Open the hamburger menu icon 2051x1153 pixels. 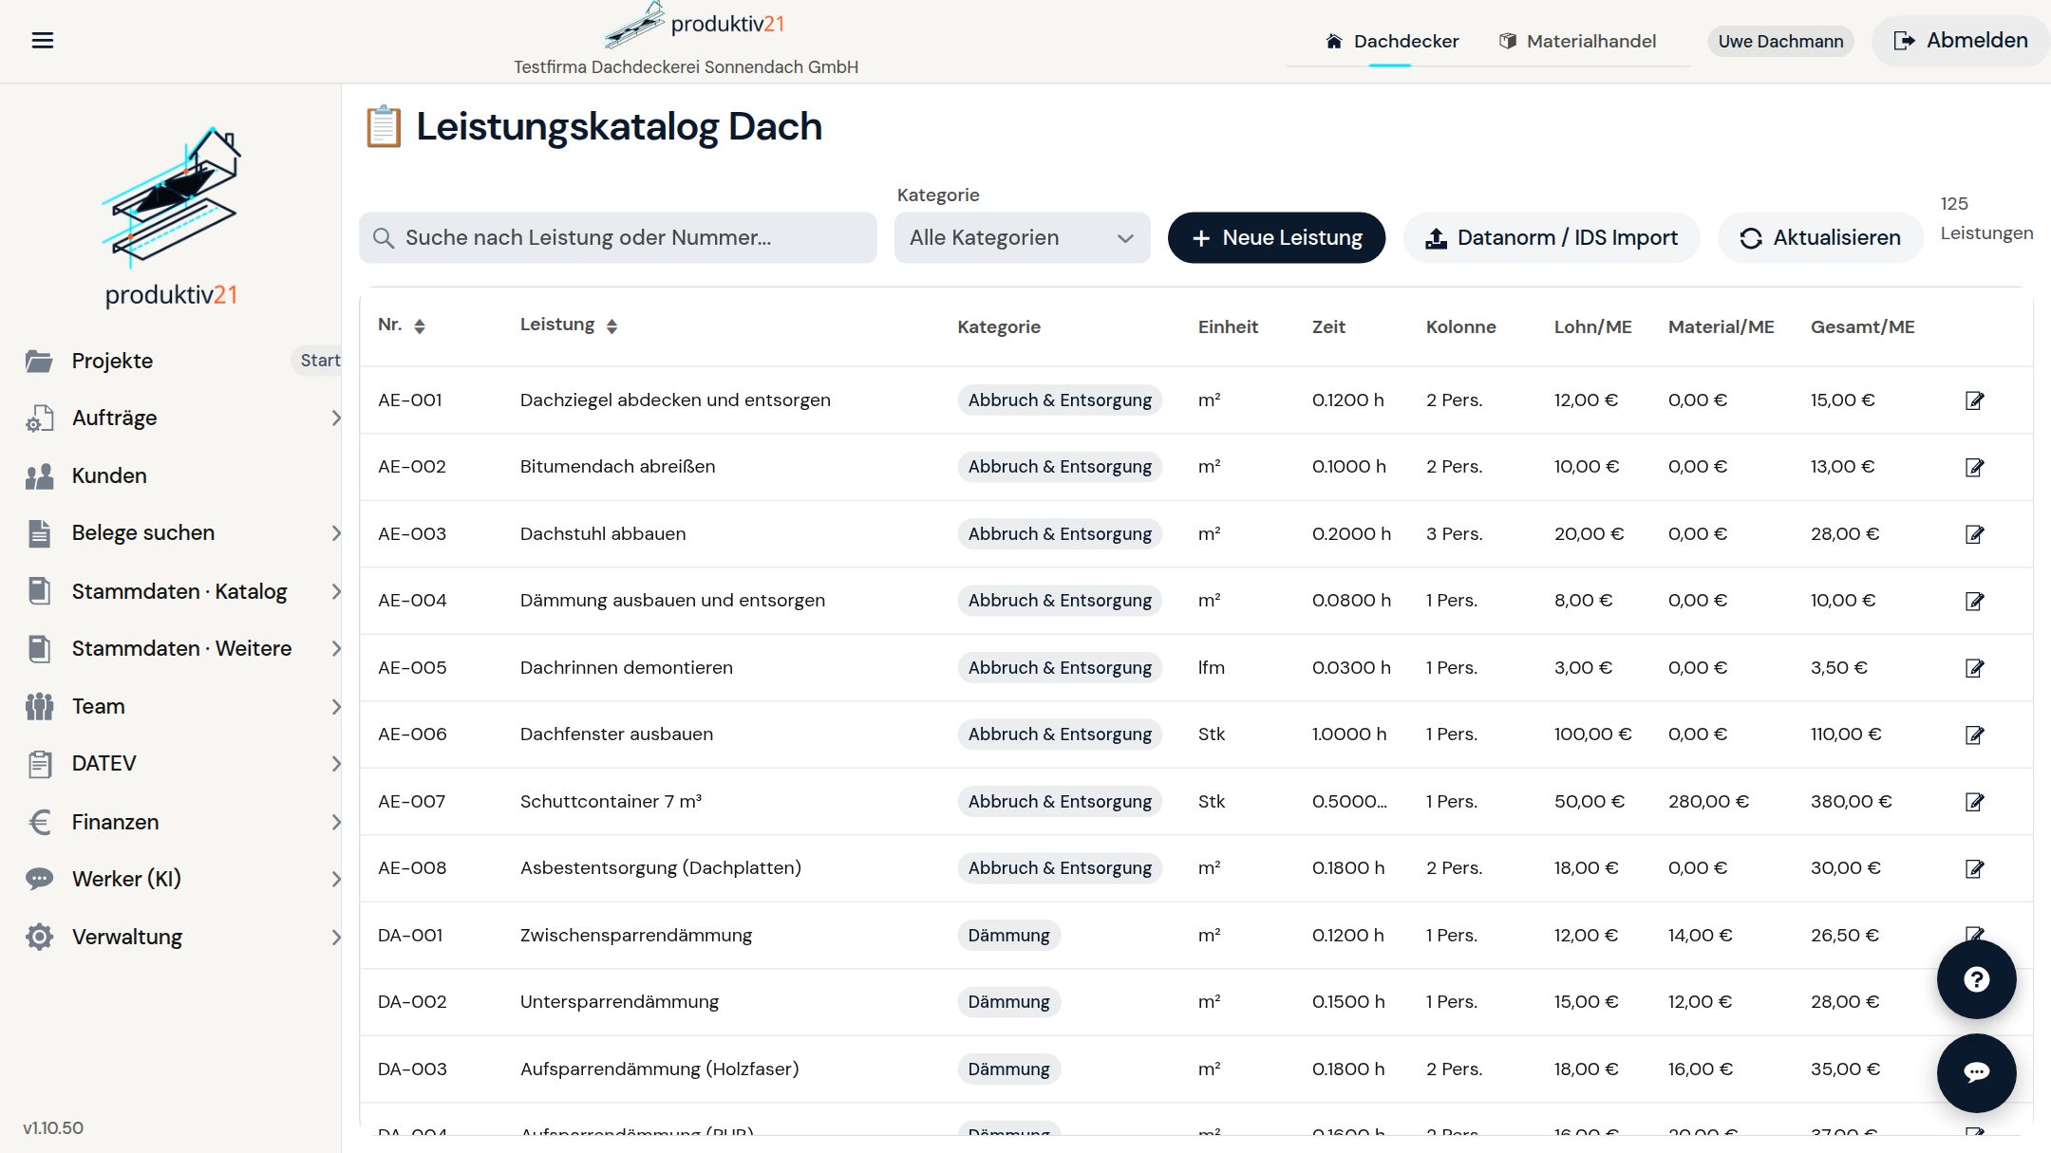pyautogui.click(x=42, y=40)
